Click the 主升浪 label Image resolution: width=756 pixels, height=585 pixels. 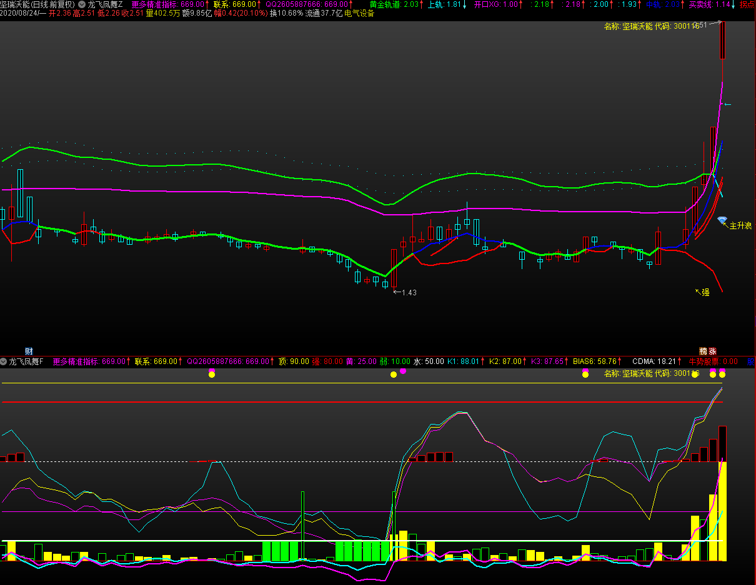740,225
